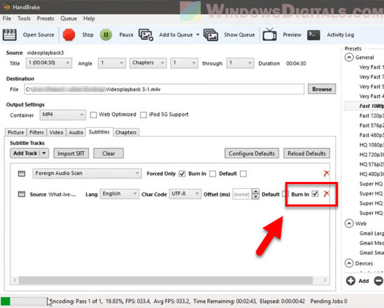Image resolution: width=384 pixels, height=308 pixels.
Task: Check Burn In on the Foreign Audio Scan row
Action: pos(213,174)
